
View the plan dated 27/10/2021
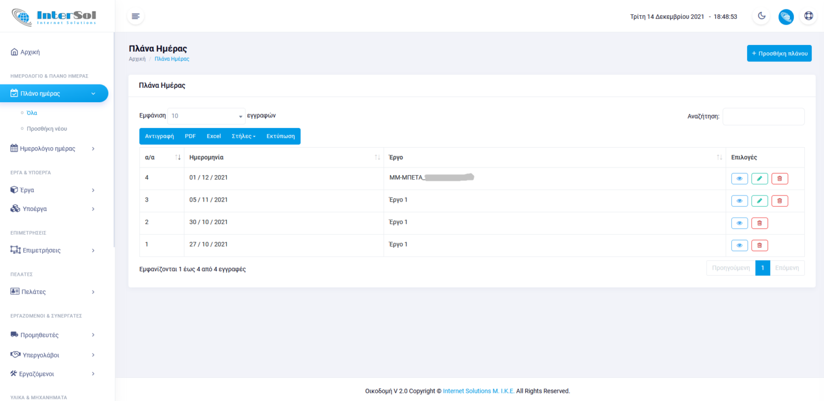pyautogui.click(x=739, y=246)
